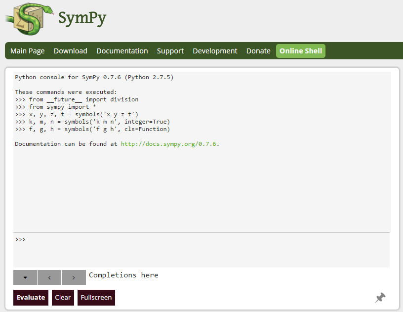Show previous completions with left chevron
This screenshot has height=312, width=403.
[49, 277]
